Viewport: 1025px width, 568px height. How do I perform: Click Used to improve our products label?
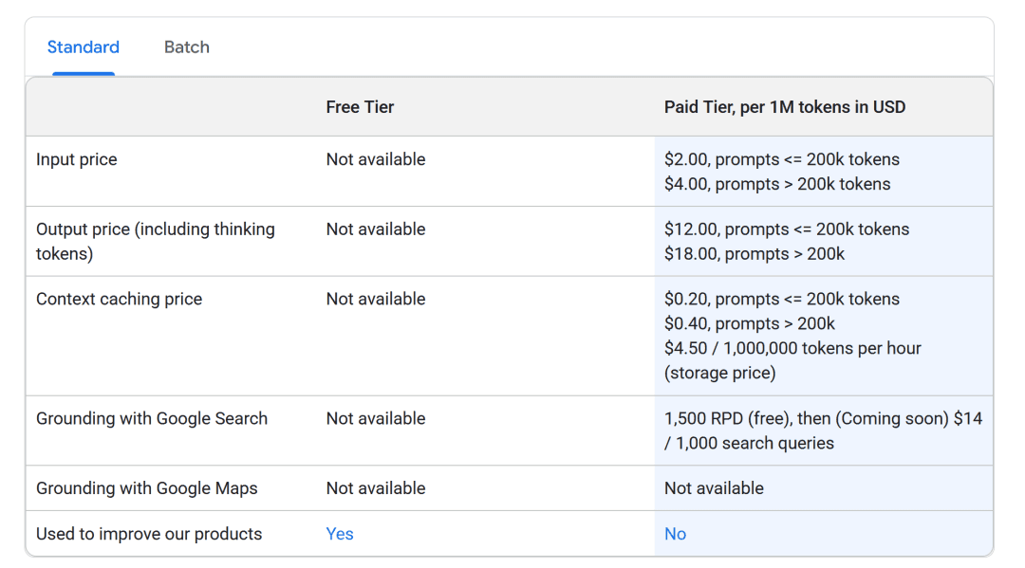tap(149, 534)
